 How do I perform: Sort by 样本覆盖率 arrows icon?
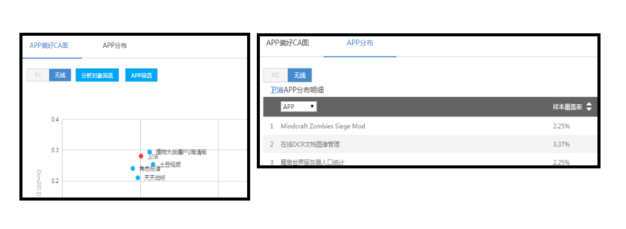point(589,107)
